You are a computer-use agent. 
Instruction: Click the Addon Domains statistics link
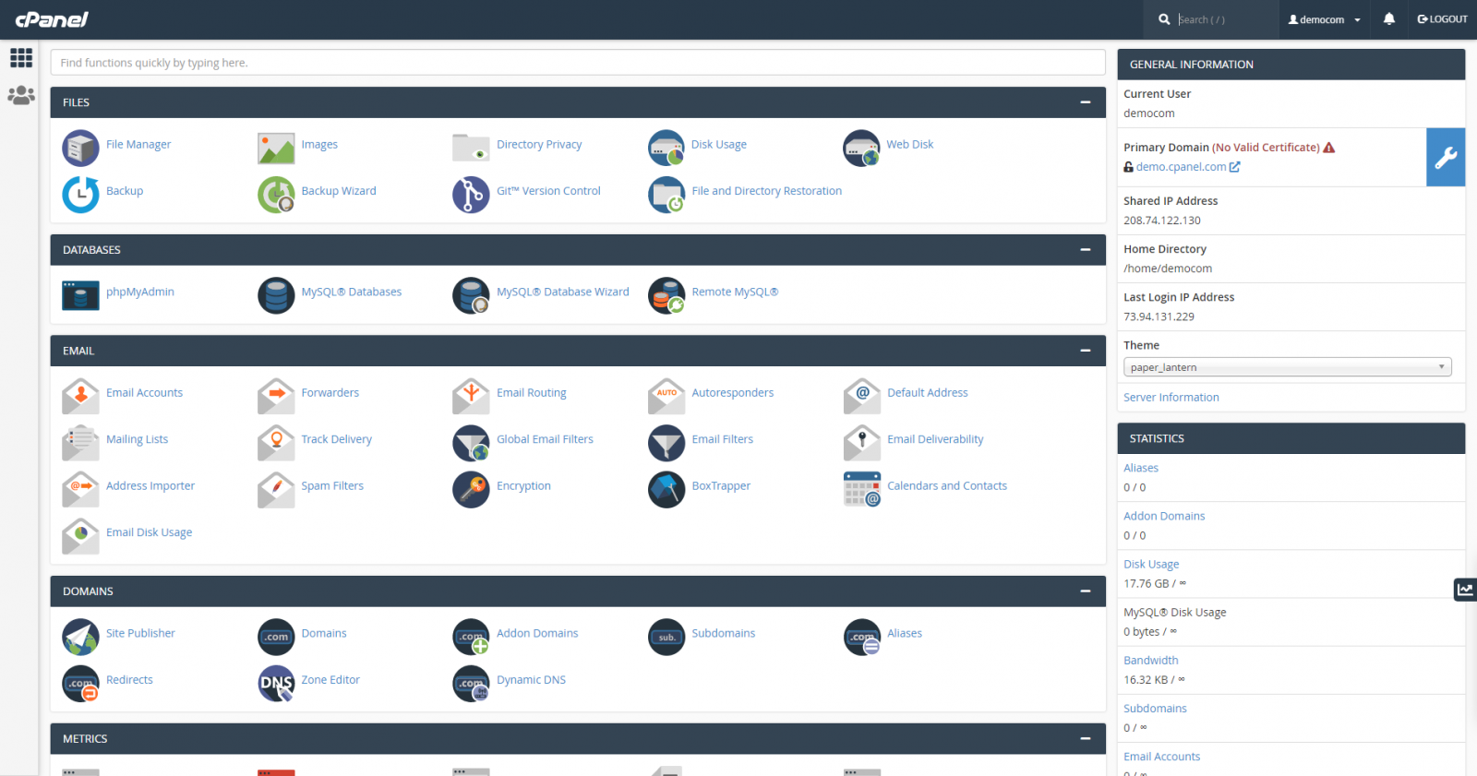click(x=1164, y=516)
